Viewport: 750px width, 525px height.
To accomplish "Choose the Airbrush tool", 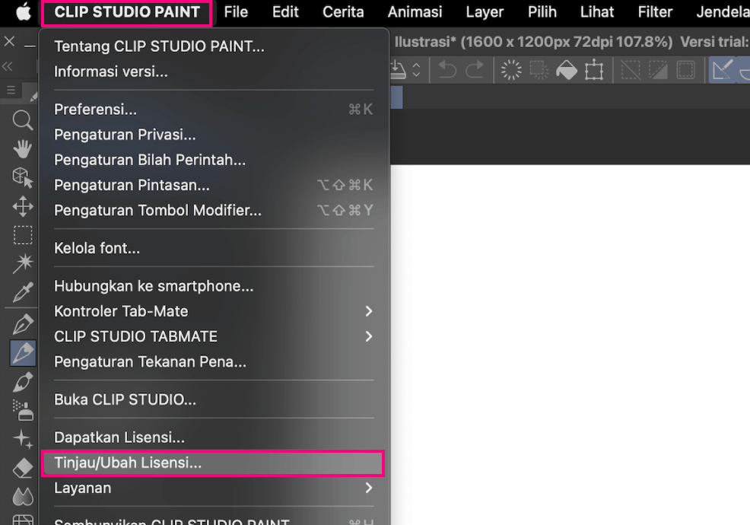I will tap(23, 410).
